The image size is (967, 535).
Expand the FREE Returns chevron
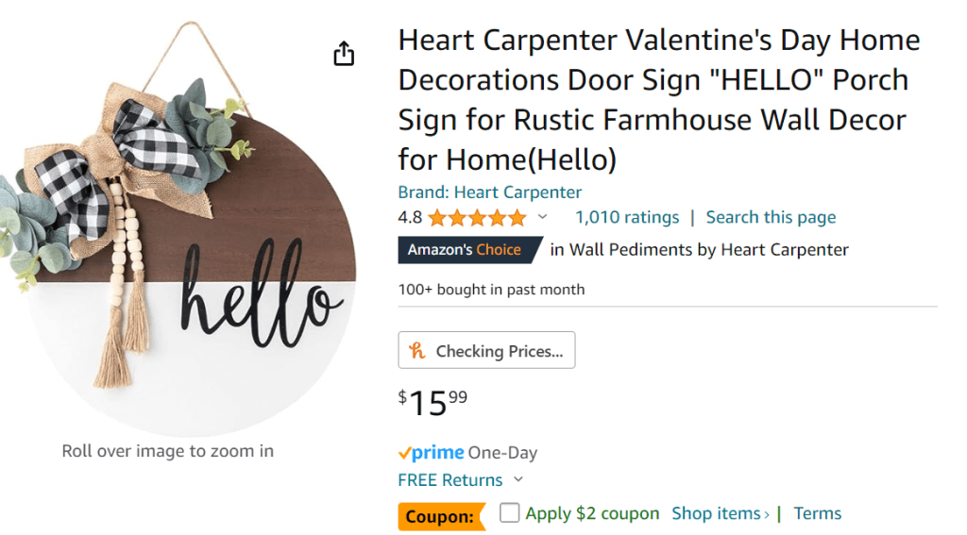point(518,480)
